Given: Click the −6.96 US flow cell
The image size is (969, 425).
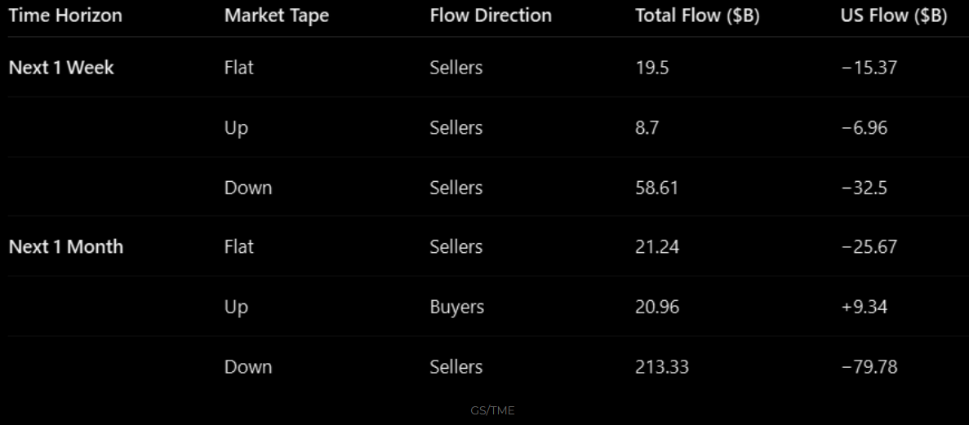Looking at the screenshot, I should click(864, 128).
